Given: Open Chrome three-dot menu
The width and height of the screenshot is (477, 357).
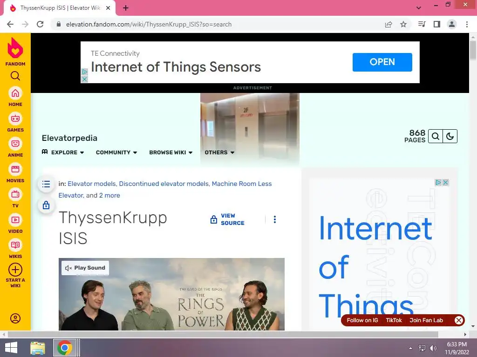Looking at the screenshot, I should point(467,24).
